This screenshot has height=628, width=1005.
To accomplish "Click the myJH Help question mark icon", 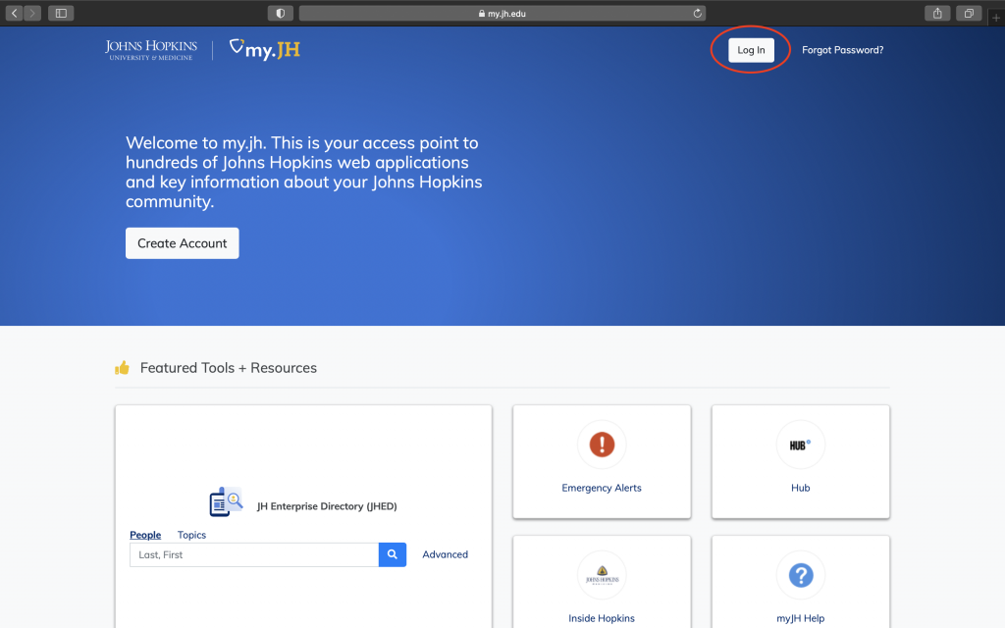I will click(801, 575).
